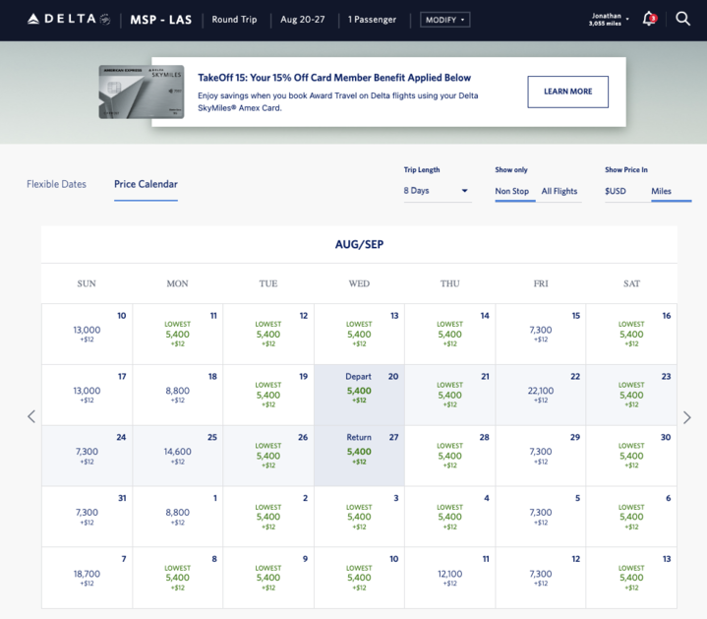Select the Price Calendar tab

(146, 184)
